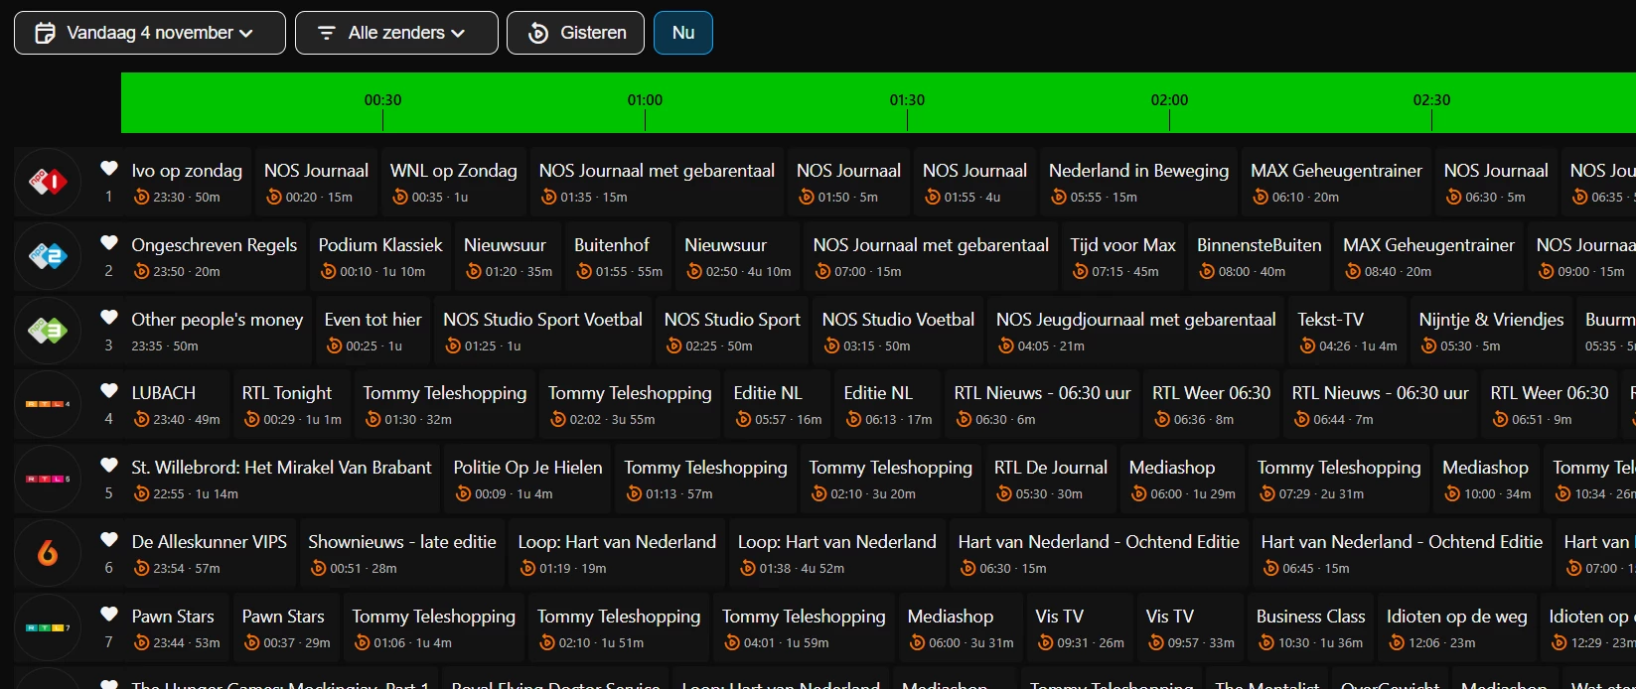Toggle favorite heart for channel 7

(109, 615)
